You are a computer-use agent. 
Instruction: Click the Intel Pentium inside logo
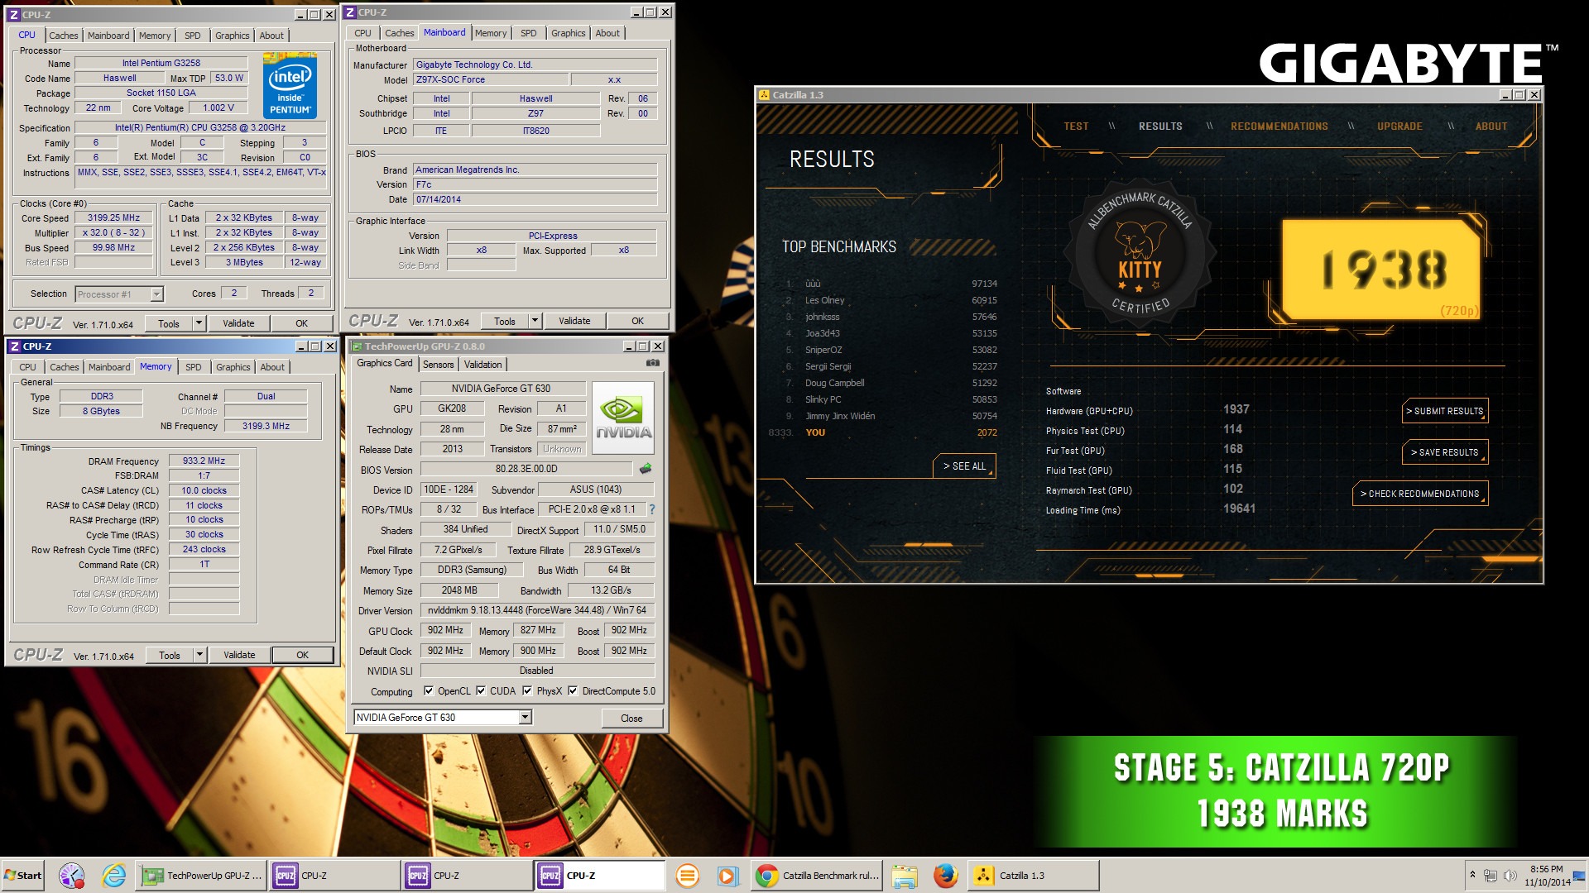[290, 85]
